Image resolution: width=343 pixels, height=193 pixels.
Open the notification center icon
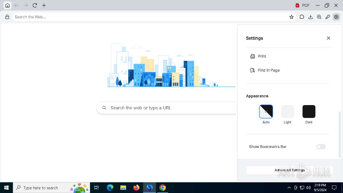(334, 188)
